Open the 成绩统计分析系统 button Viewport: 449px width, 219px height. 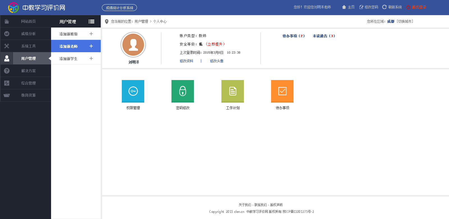coord(119,8)
